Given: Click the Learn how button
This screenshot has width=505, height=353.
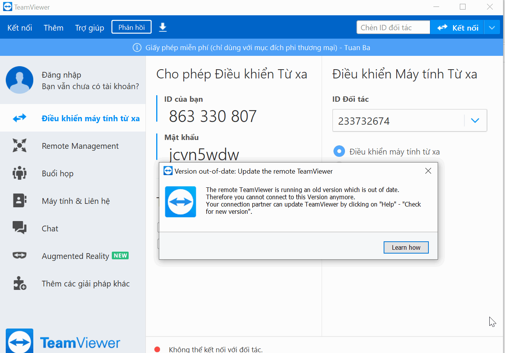Looking at the screenshot, I should (x=406, y=247).
